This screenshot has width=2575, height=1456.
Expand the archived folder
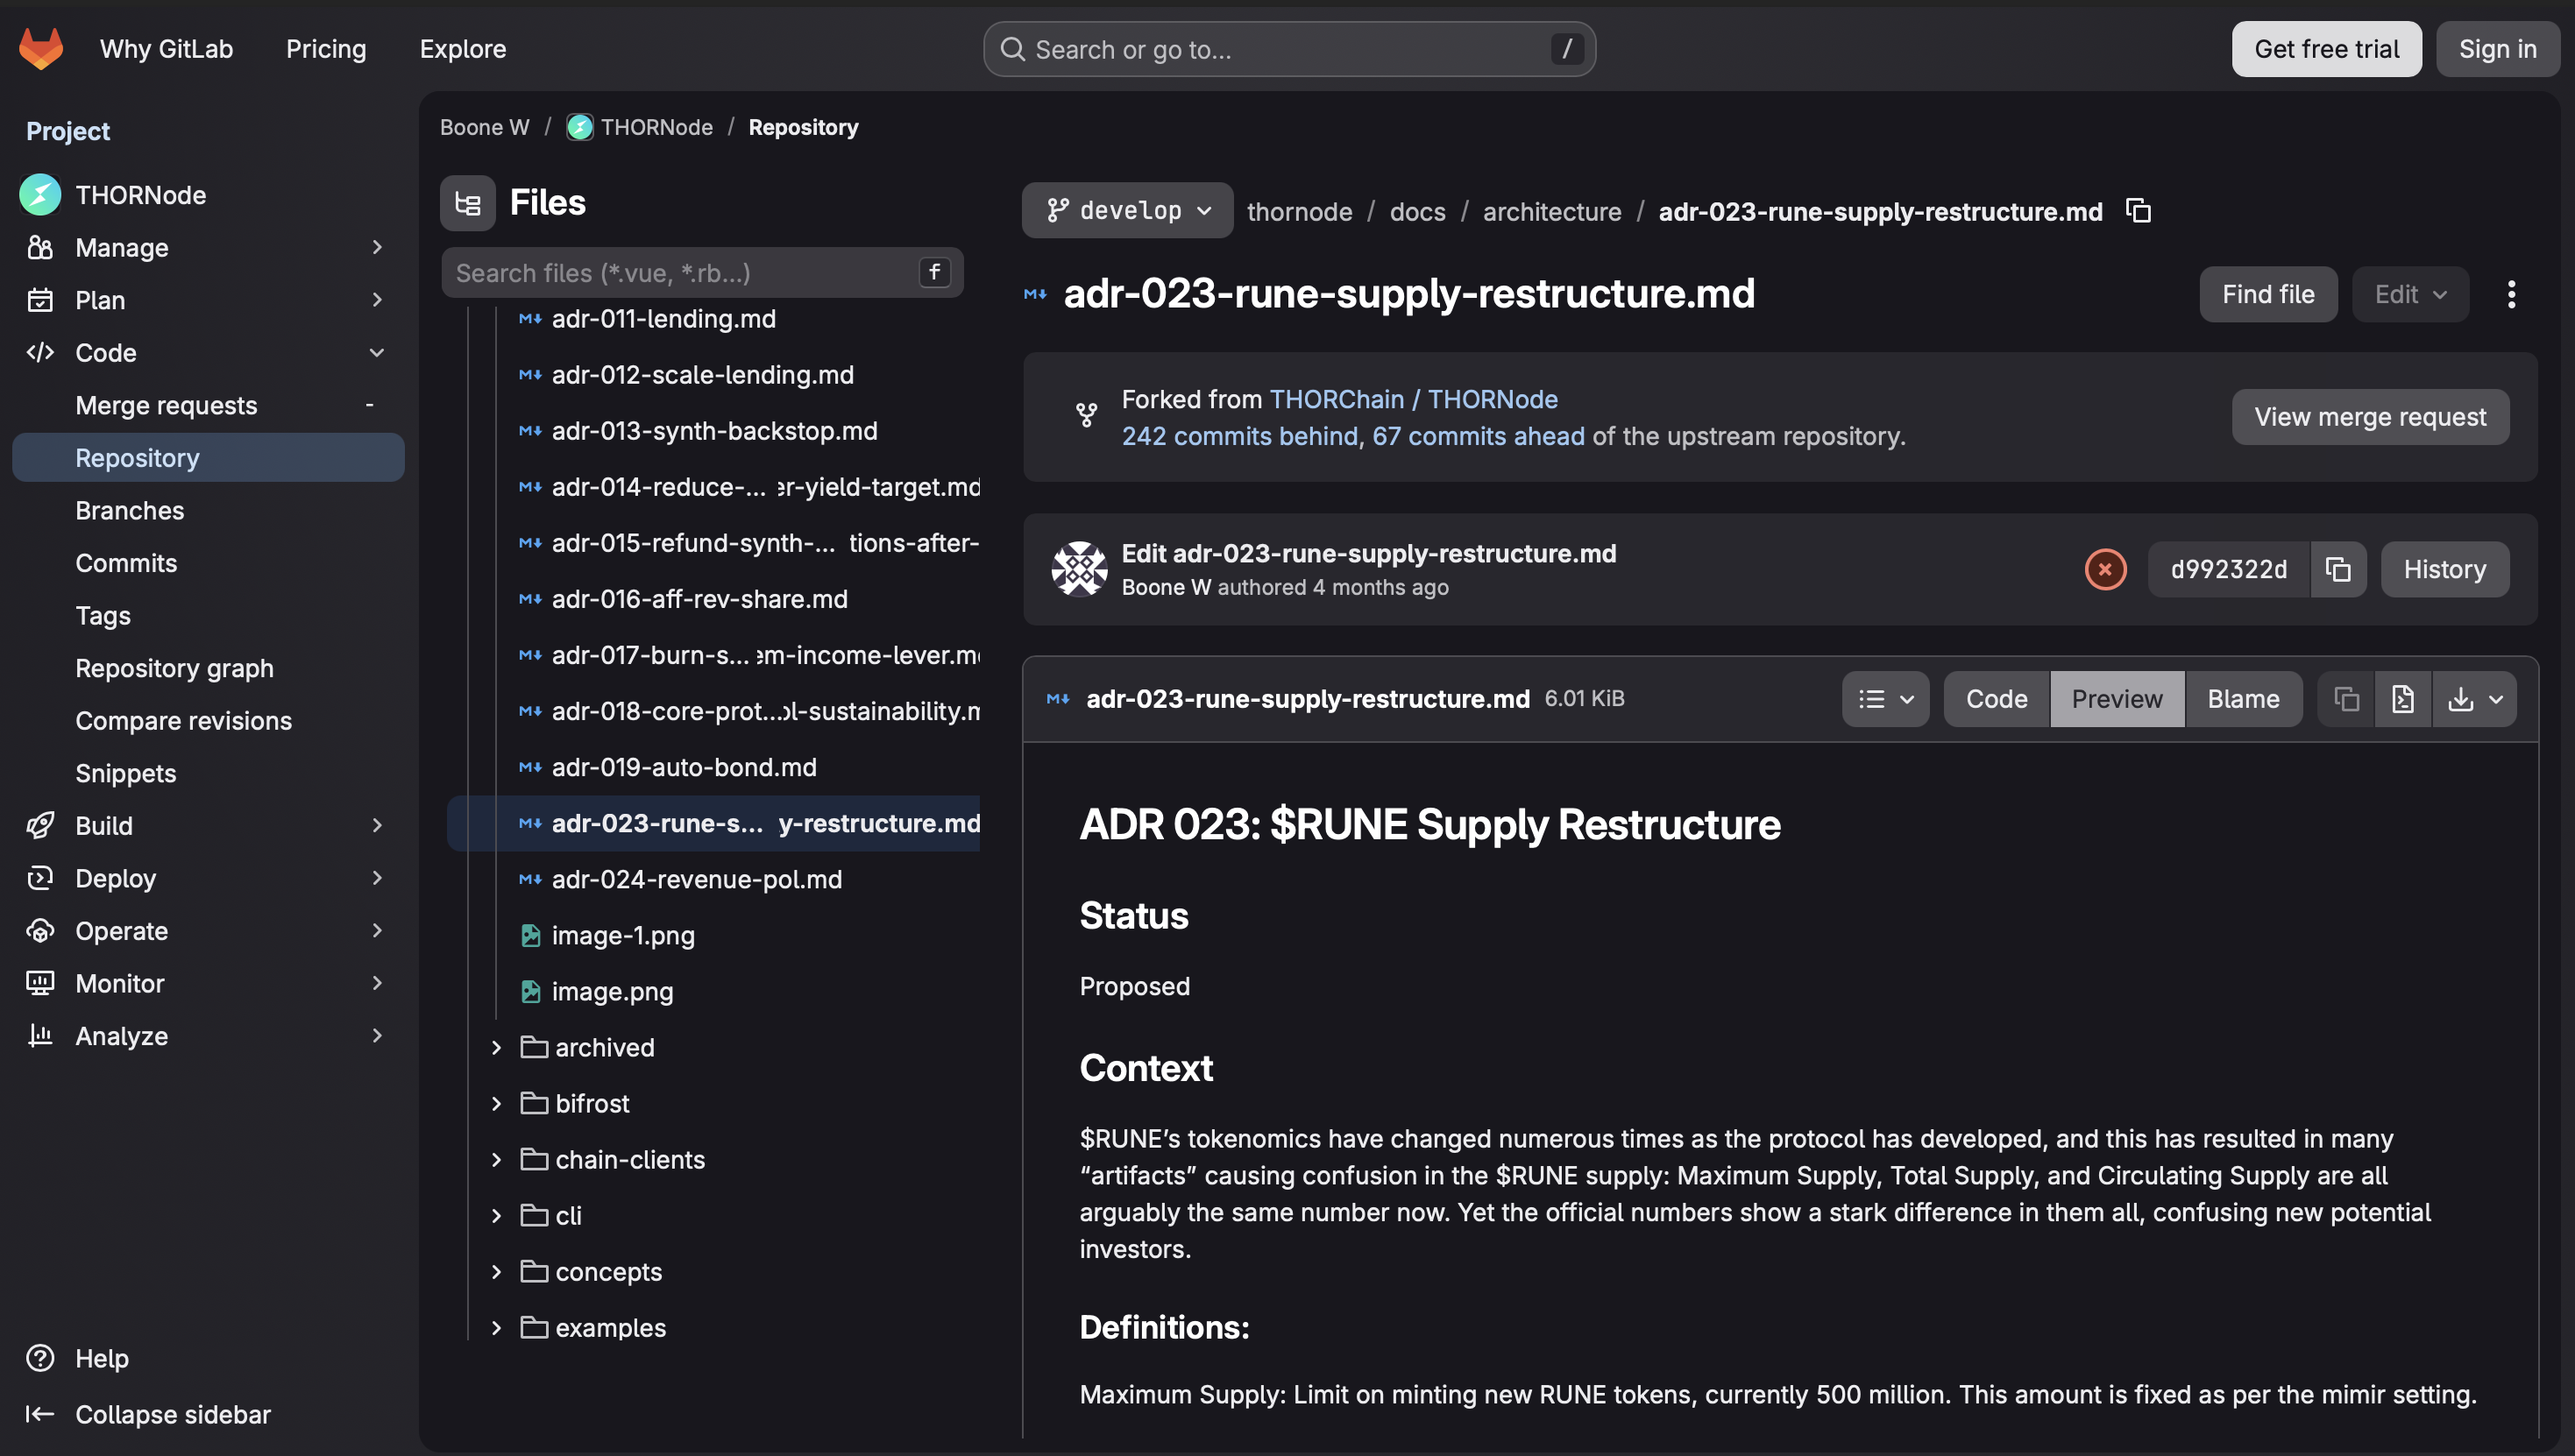(x=496, y=1048)
